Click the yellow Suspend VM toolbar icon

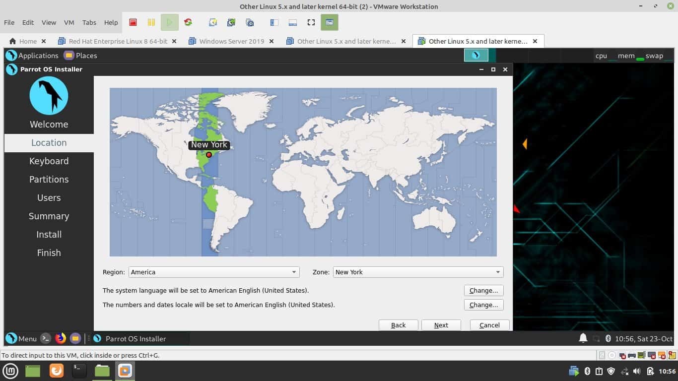coord(151,22)
